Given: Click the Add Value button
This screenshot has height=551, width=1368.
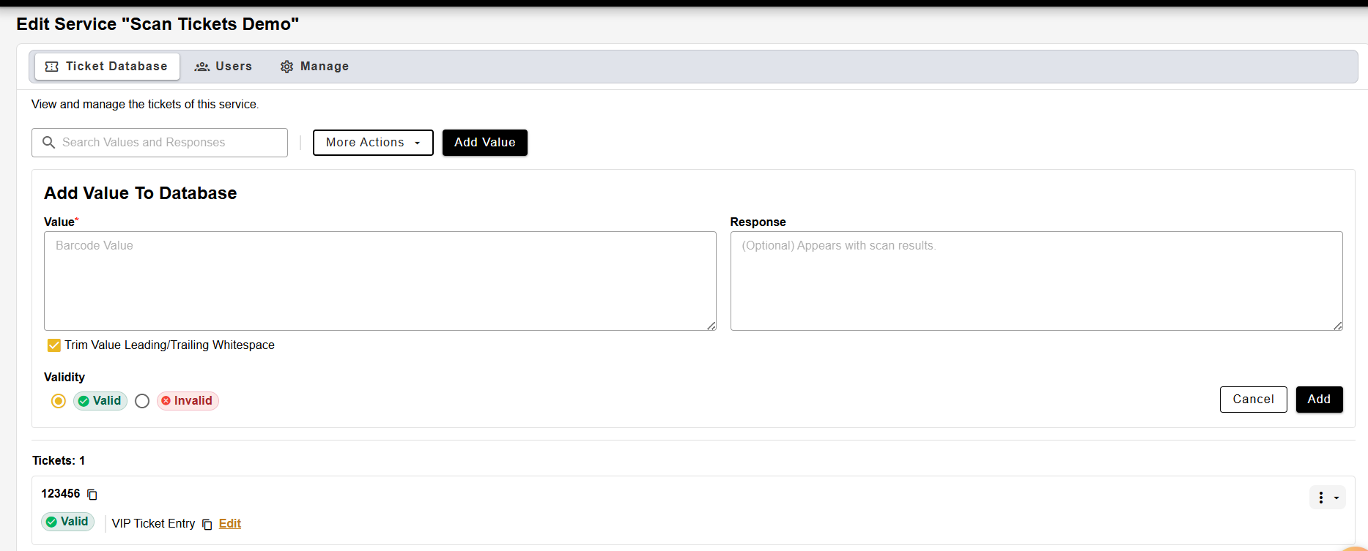Looking at the screenshot, I should point(485,143).
